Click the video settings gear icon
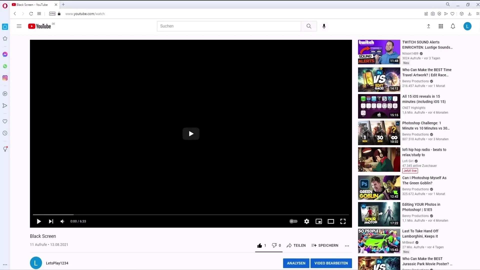This screenshot has width=480, height=270. click(306, 221)
